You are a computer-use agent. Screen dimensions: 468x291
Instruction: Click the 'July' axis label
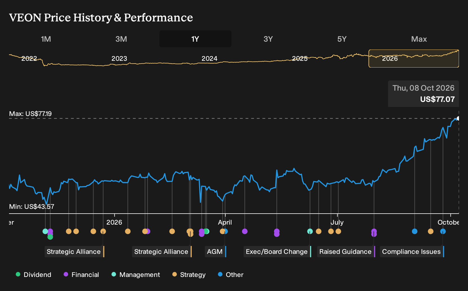tap(337, 222)
